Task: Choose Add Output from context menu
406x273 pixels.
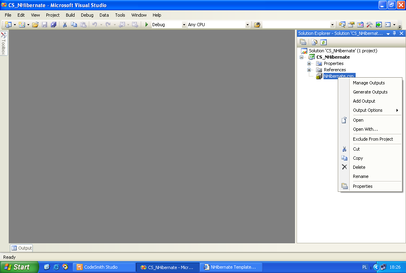Action: coord(371,101)
